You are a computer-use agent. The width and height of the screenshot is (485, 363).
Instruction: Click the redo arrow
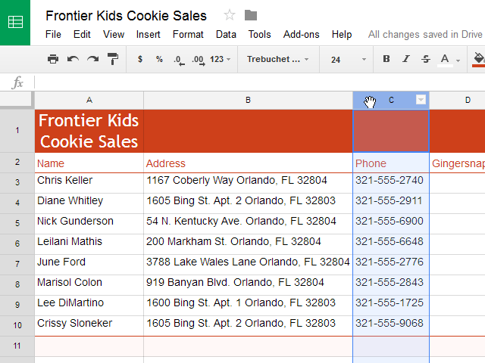(92, 59)
